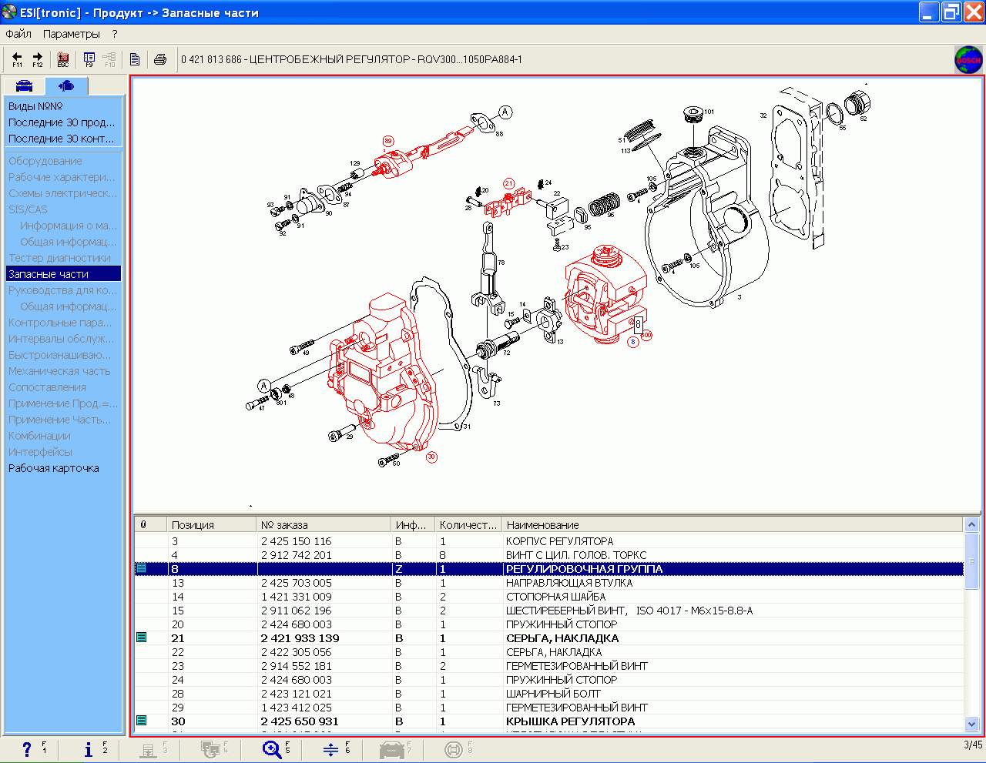Sort by № заказа column header
Screen dimensions: 986x763
tap(324, 525)
